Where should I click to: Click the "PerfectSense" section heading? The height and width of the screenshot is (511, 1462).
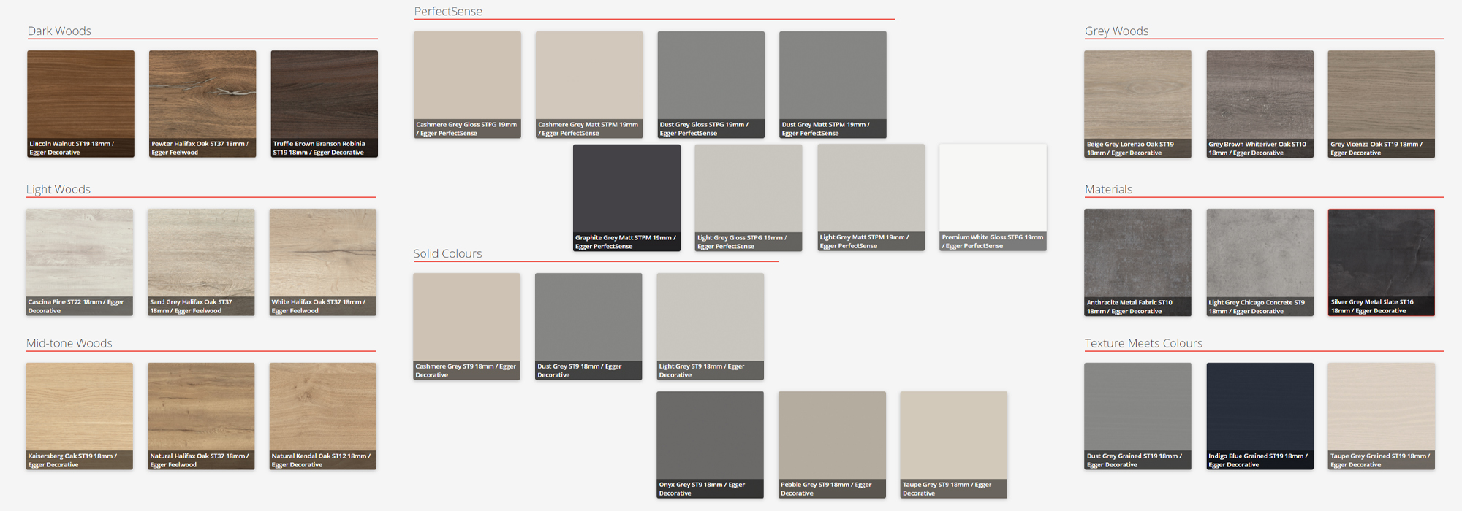[x=448, y=11]
